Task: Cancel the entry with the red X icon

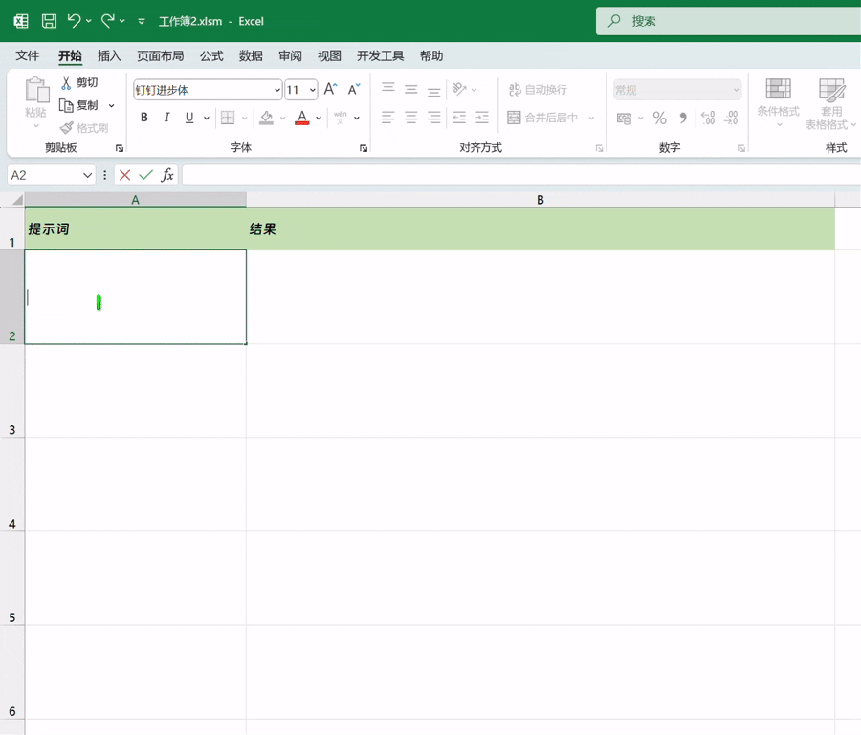Action: (124, 175)
